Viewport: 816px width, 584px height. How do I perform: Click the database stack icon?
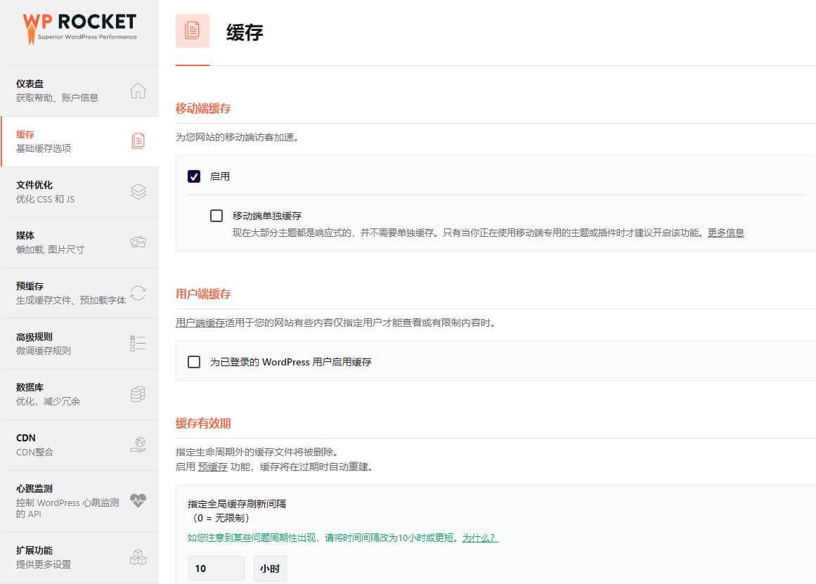138,394
